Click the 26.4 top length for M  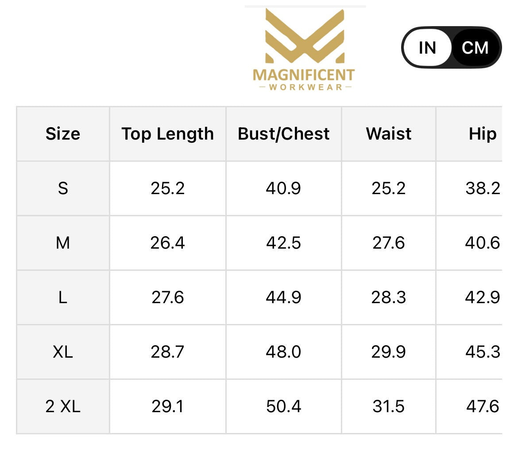tap(168, 243)
